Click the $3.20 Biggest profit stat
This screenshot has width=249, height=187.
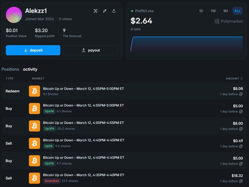pos(45,33)
